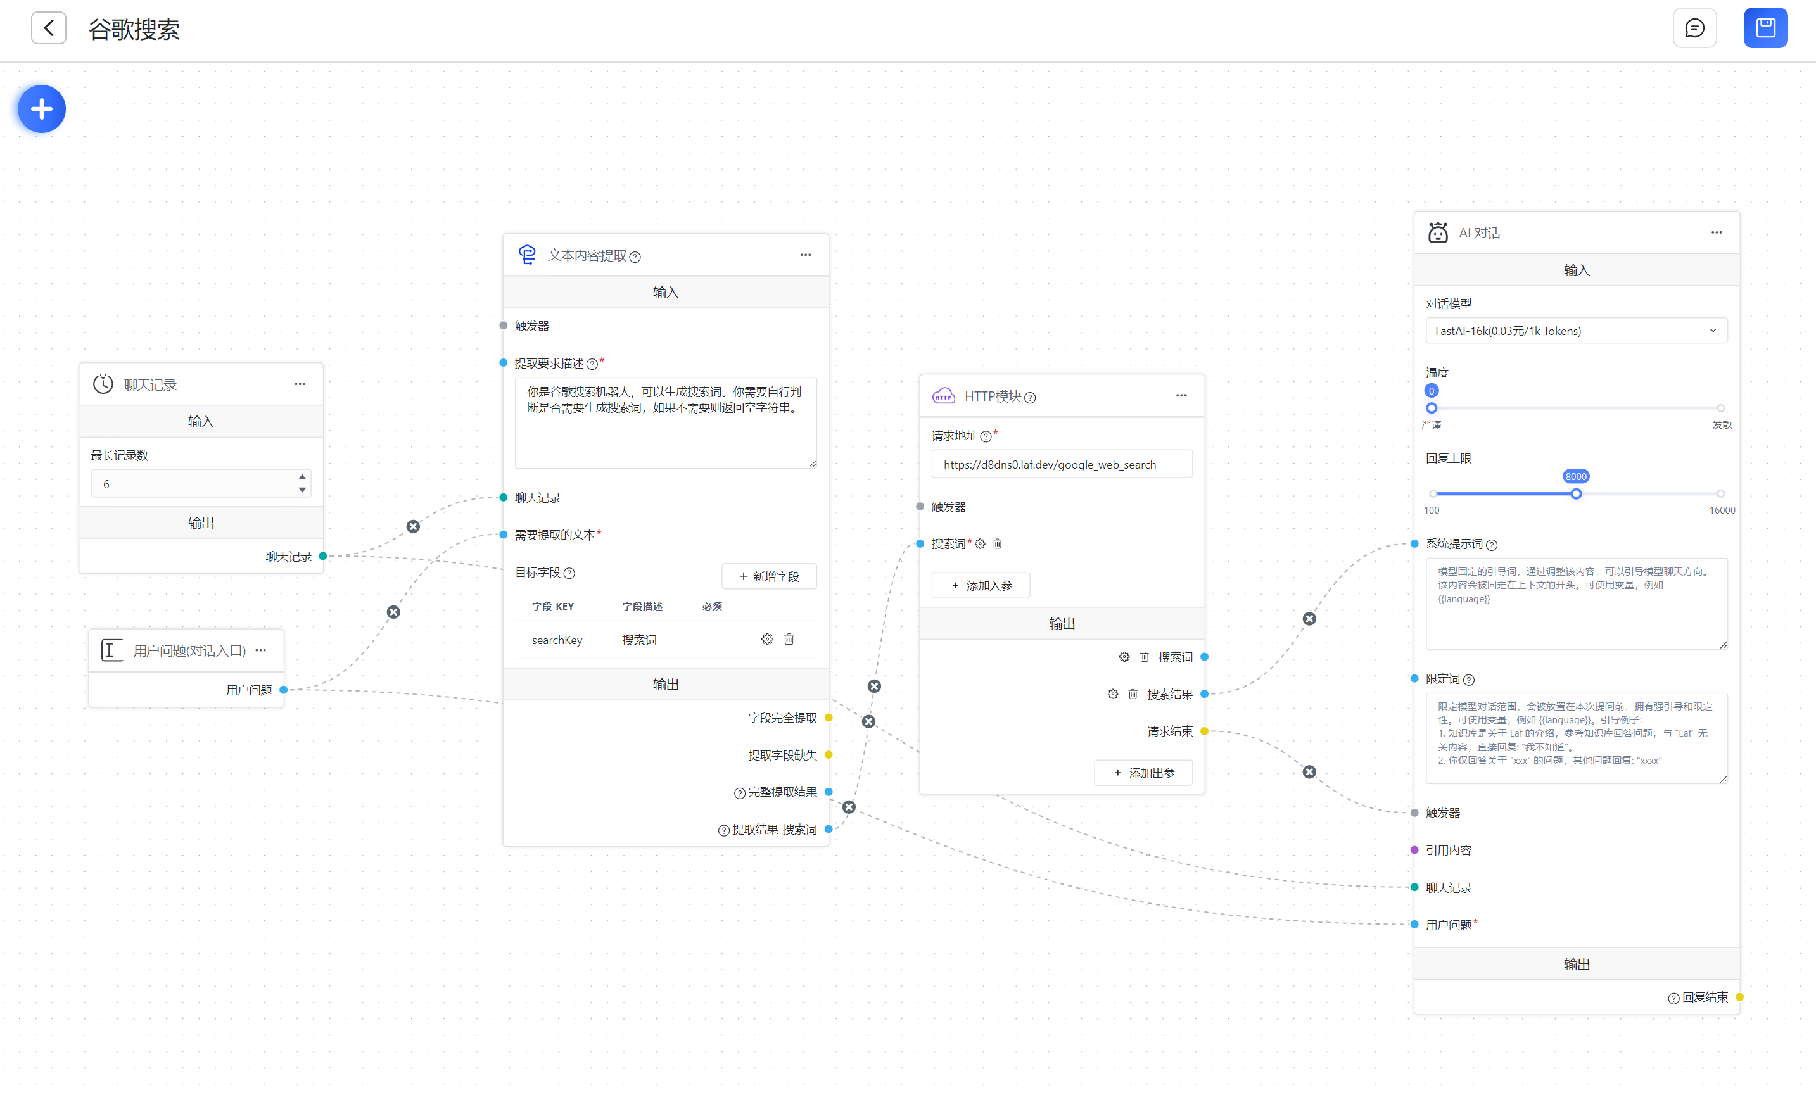The width and height of the screenshot is (1816, 1095).
Task: Open 用户问题 module options menu
Action: 261,650
